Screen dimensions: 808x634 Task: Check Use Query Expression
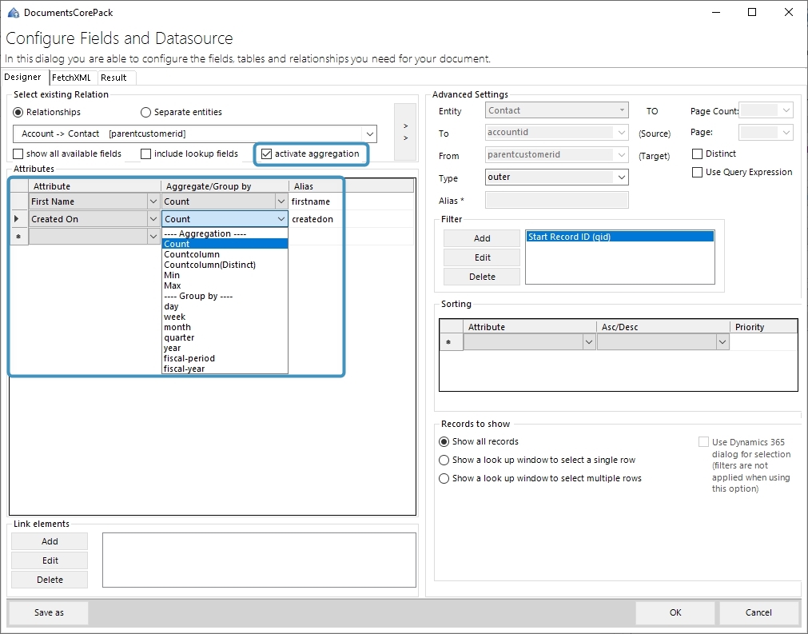(x=697, y=172)
